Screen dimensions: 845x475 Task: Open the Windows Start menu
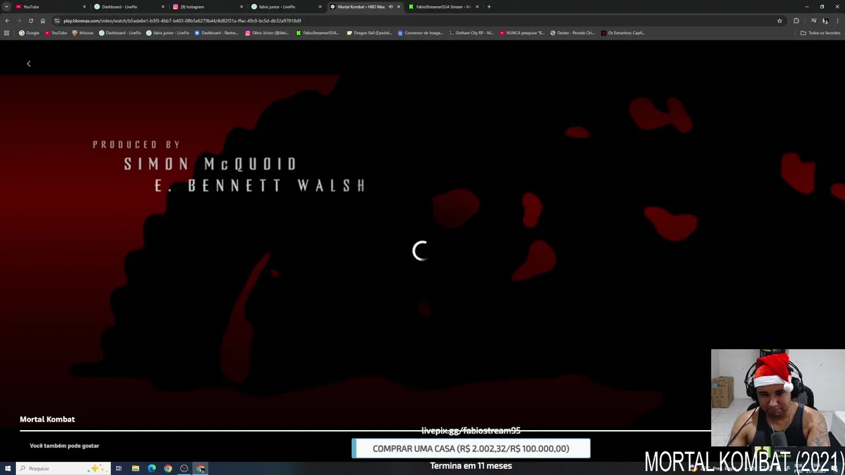8,468
